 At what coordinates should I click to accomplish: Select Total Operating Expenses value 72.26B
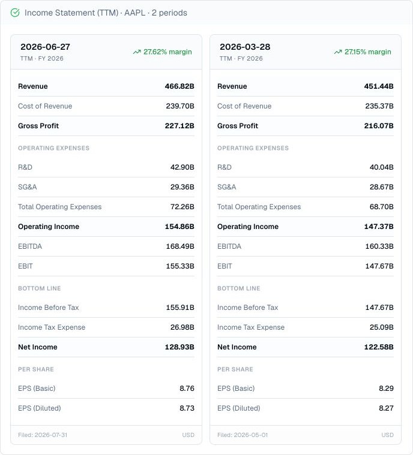(x=182, y=207)
